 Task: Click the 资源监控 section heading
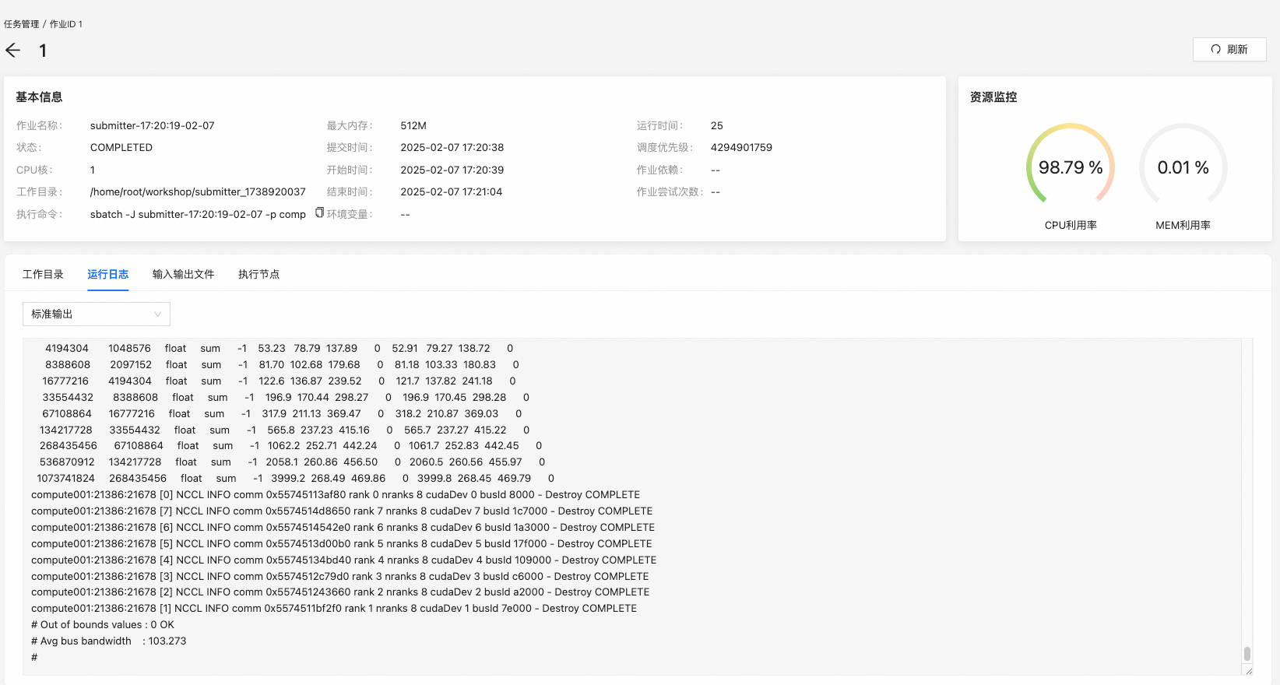pyautogui.click(x=993, y=97)
